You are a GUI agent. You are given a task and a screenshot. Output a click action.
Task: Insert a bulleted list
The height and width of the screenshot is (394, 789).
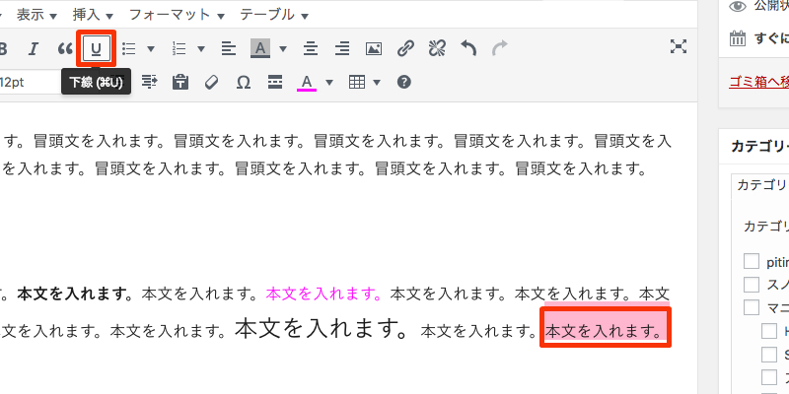(x=129, y=48)
